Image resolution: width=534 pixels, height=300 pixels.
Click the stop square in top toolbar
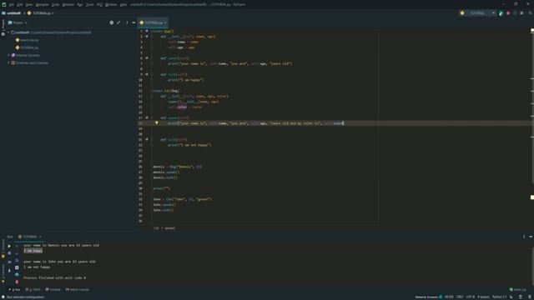point(521,13)
